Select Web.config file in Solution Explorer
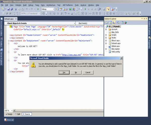 pos(115,52)
